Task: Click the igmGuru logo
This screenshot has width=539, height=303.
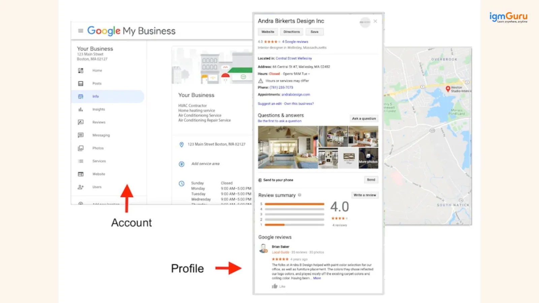Action: (508, 17)
